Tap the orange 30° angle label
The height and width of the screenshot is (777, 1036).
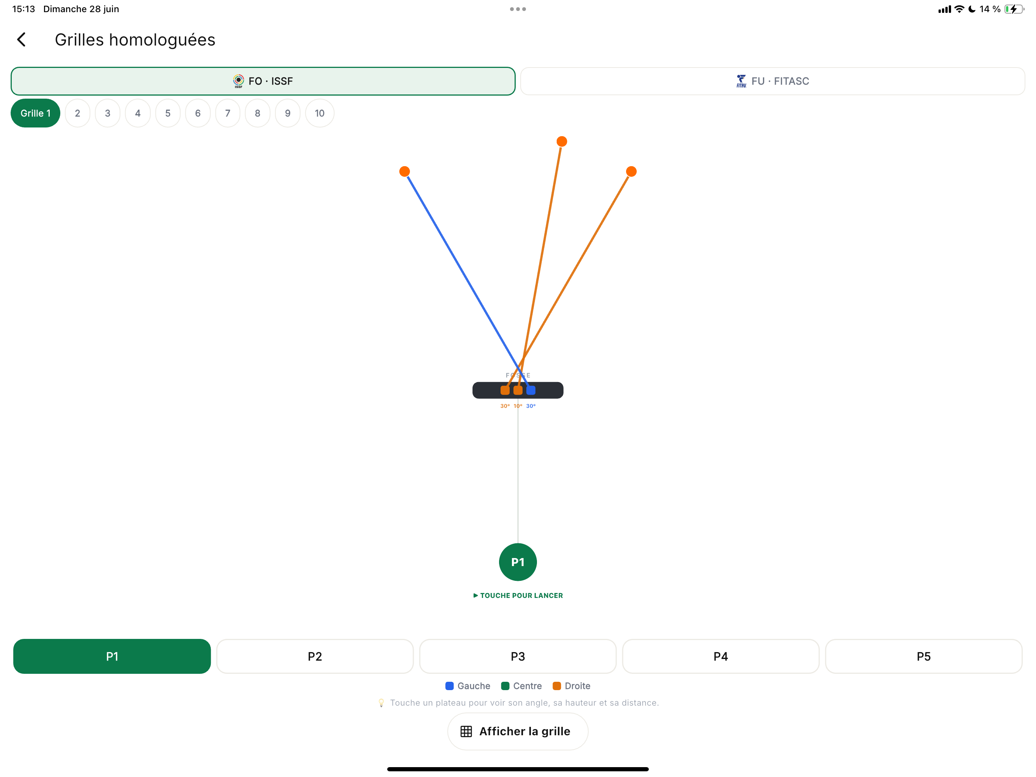[x=505, y=406]
